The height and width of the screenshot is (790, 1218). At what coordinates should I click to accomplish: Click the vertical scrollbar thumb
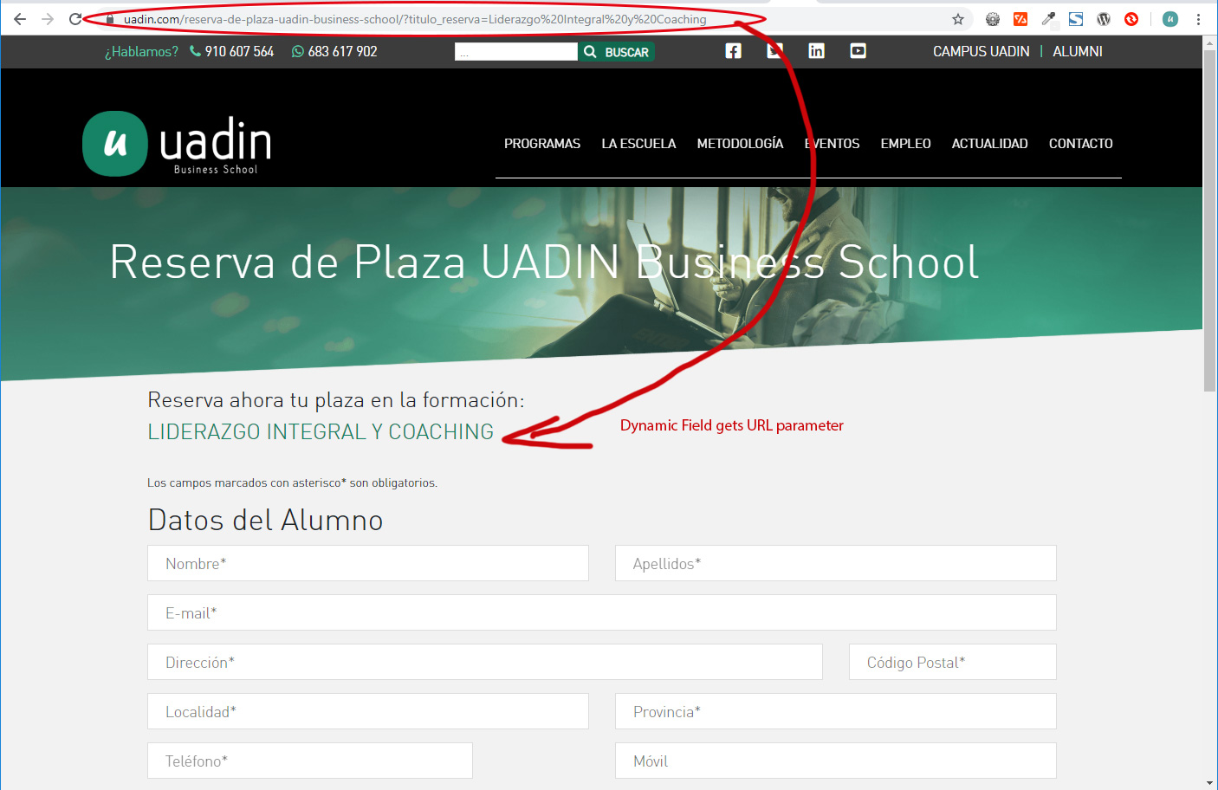(x=1210, y=220)
